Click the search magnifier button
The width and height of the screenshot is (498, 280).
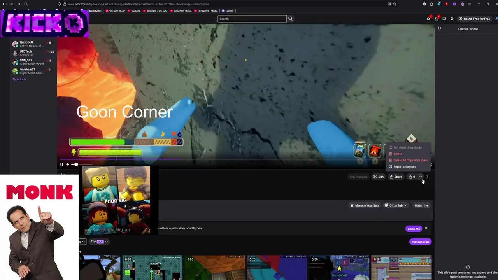pos(290,19)
